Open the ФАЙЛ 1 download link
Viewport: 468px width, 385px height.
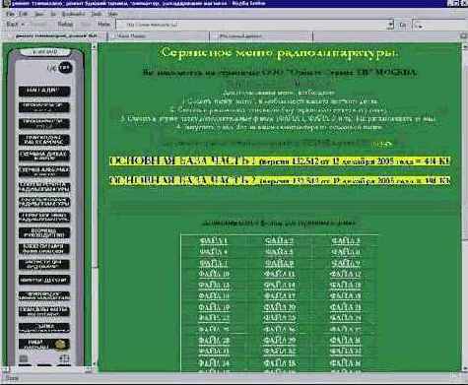[x=214, y=241]
